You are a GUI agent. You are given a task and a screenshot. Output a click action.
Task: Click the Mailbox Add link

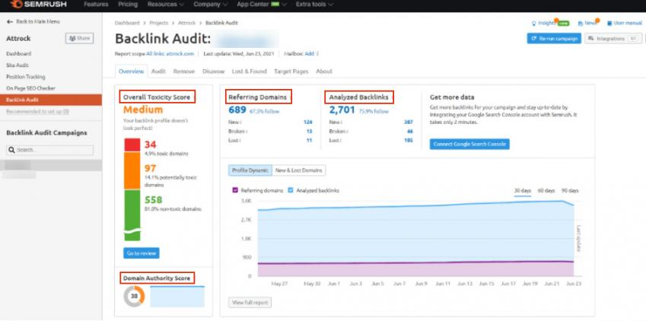[x=310, y=53]
